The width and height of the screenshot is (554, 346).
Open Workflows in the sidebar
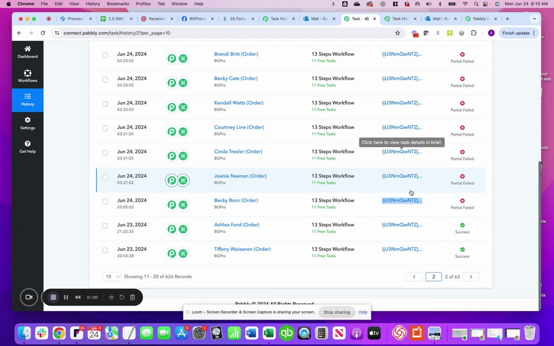28,76
